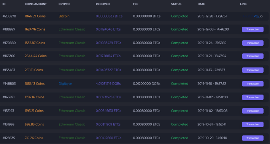Click the STATUS column header
270x144 pixels.
click(176, 4)
